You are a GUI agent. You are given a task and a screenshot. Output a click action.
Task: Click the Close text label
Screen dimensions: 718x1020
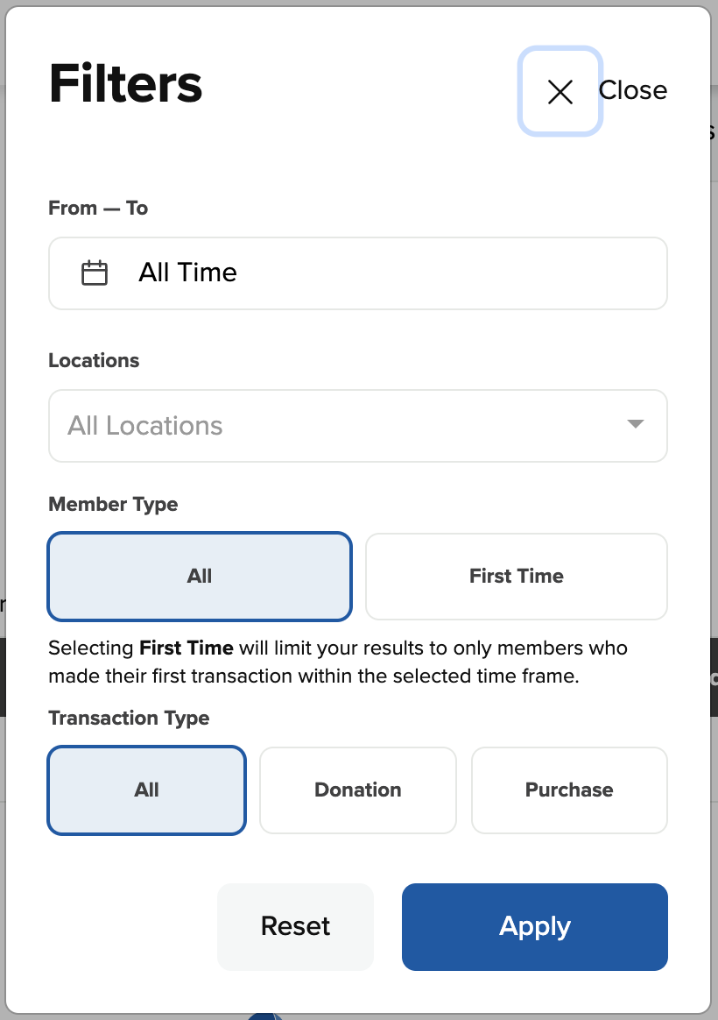tap(633, 90)
